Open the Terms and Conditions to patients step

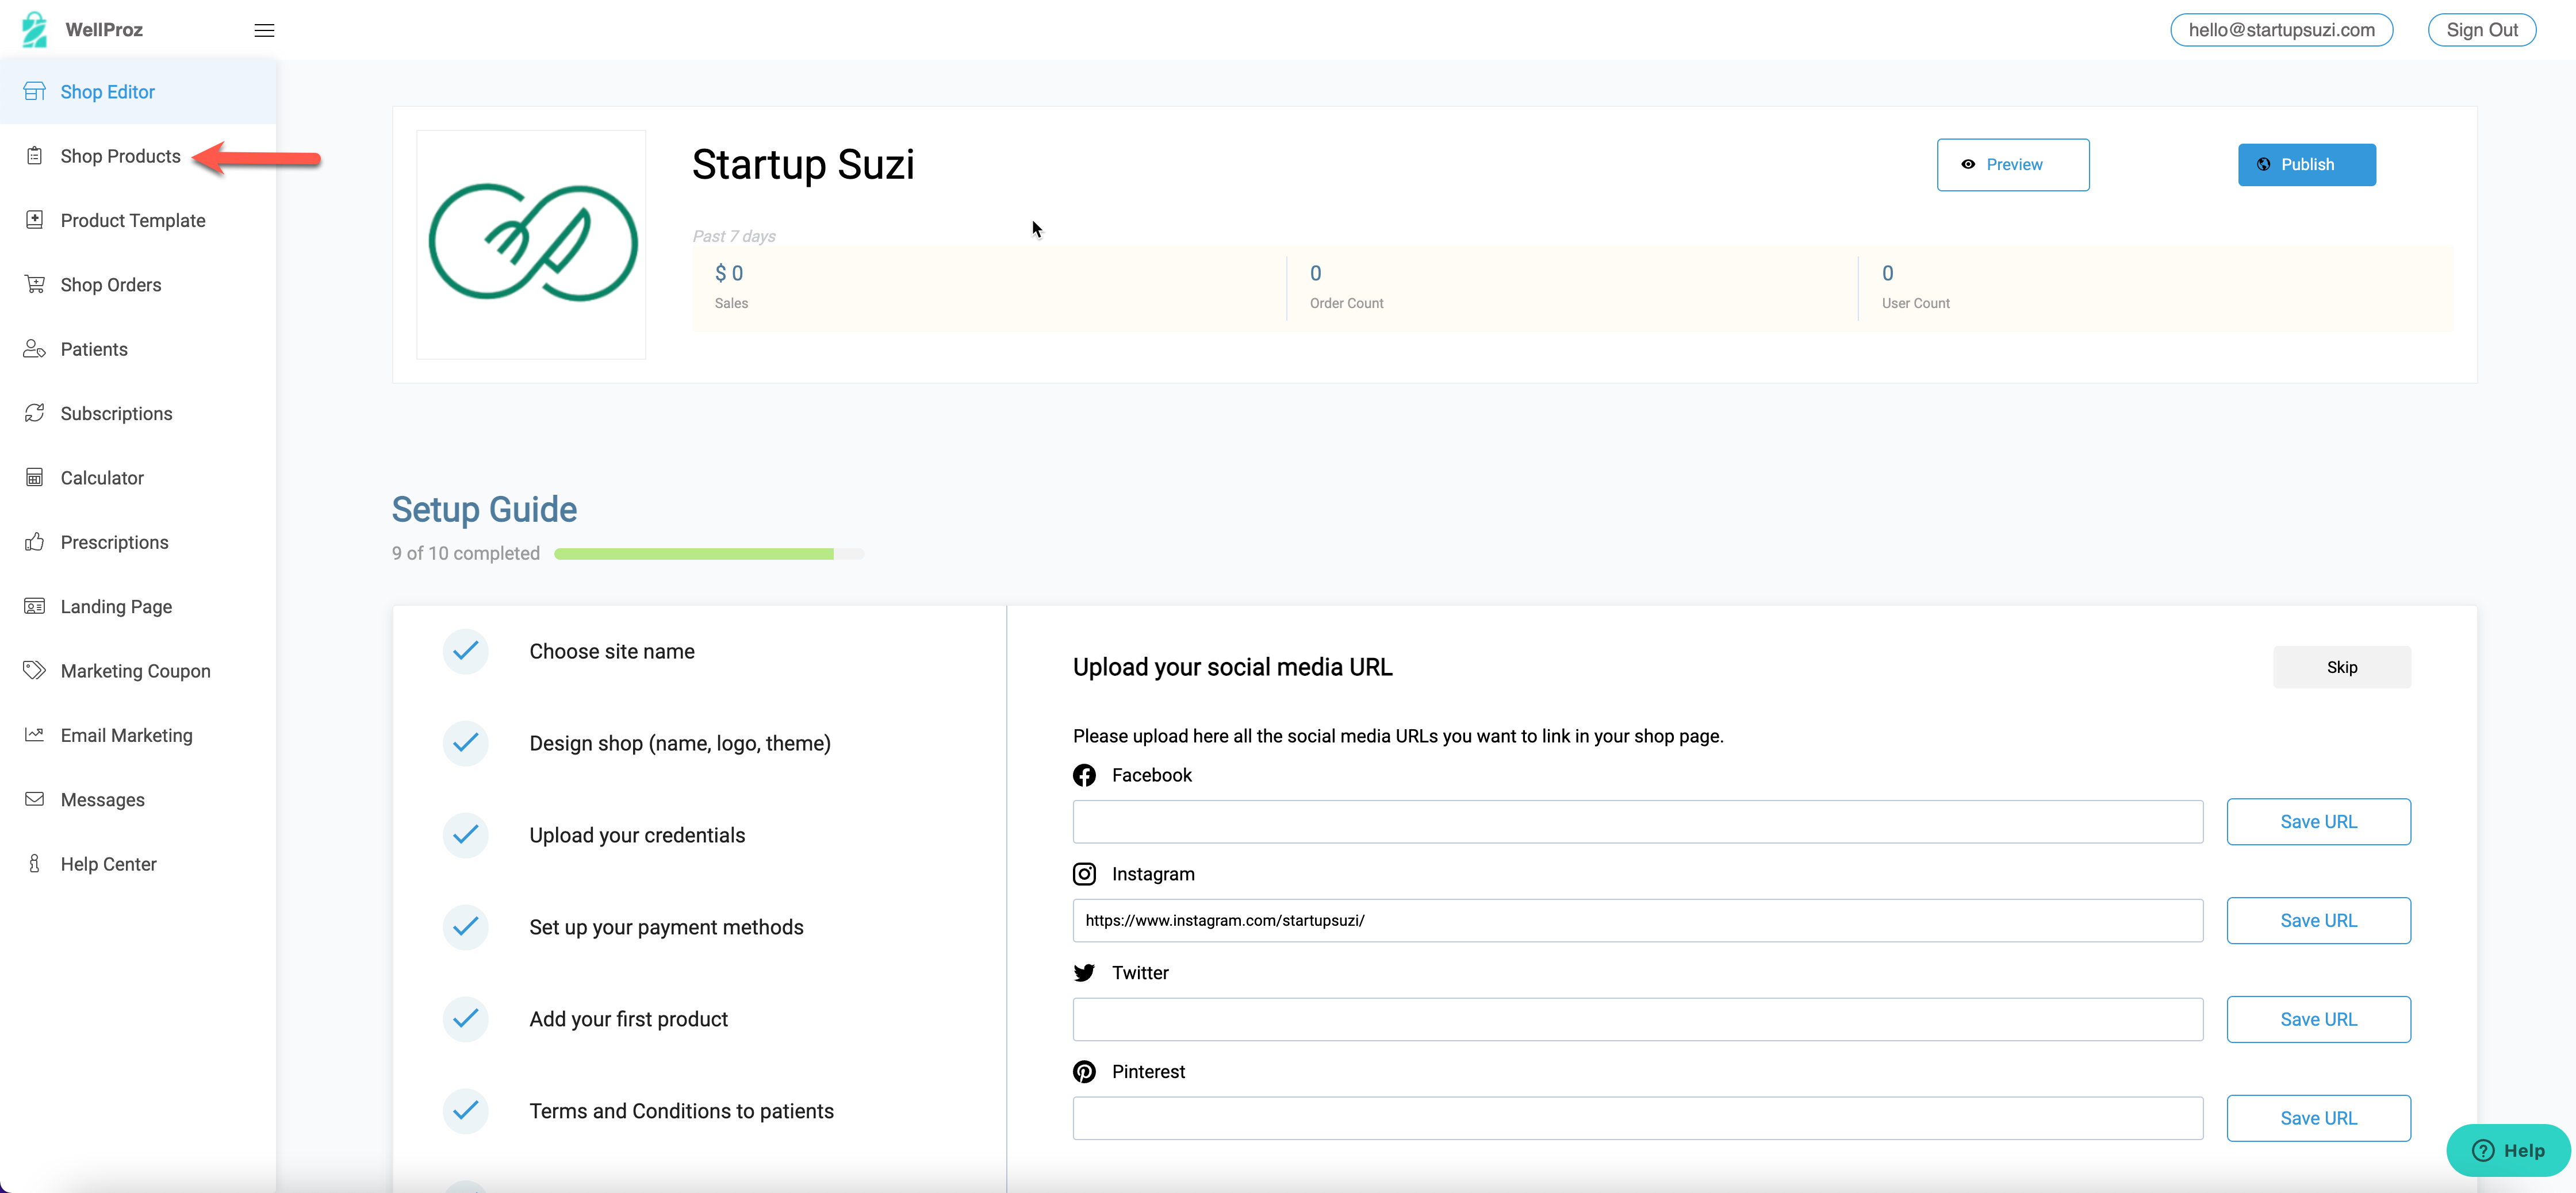681,1111
